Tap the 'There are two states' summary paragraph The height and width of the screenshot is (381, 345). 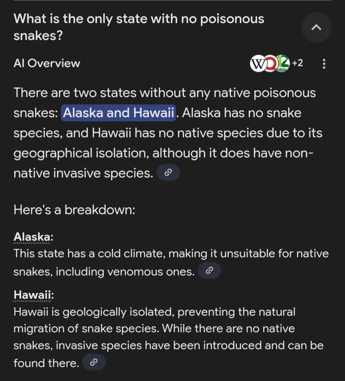(x=168, y=133)
